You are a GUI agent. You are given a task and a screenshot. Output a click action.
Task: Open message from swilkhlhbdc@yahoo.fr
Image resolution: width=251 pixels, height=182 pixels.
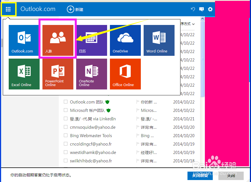coord(91,161)
